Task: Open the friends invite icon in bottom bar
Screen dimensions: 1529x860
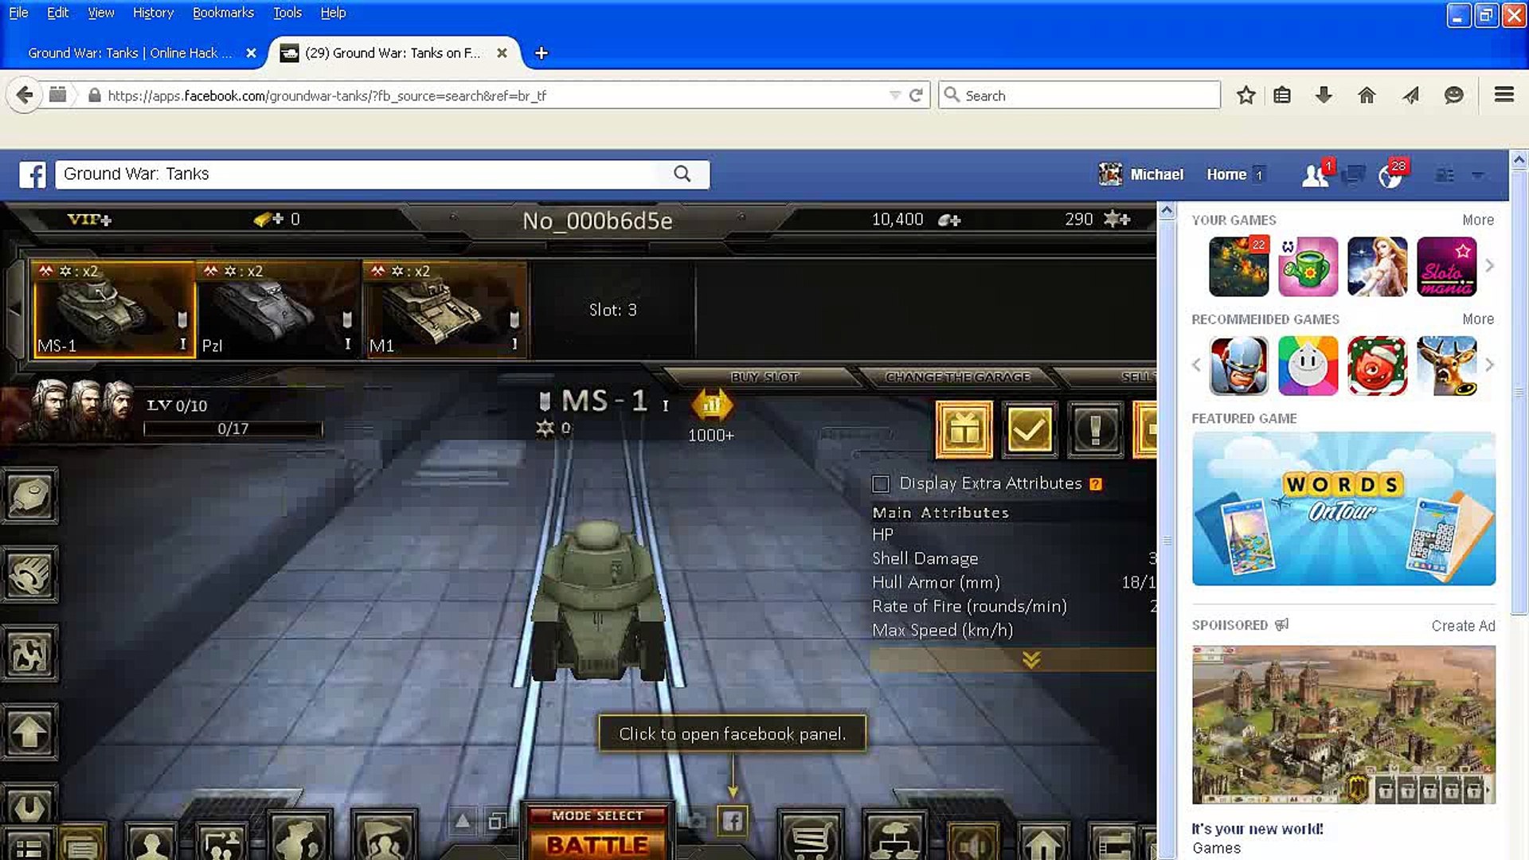Action: 223,842
